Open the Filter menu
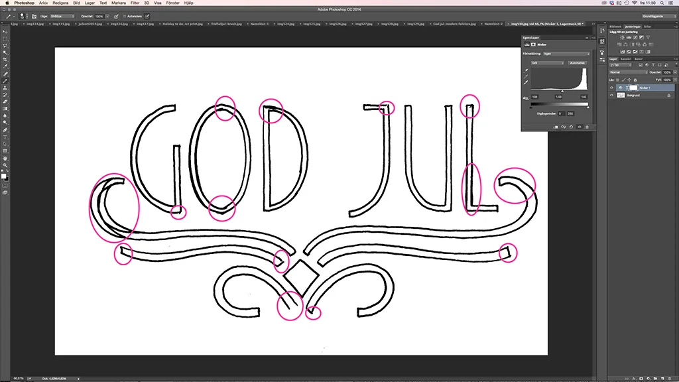Screen dimensions: 679x382 [135, 3]
